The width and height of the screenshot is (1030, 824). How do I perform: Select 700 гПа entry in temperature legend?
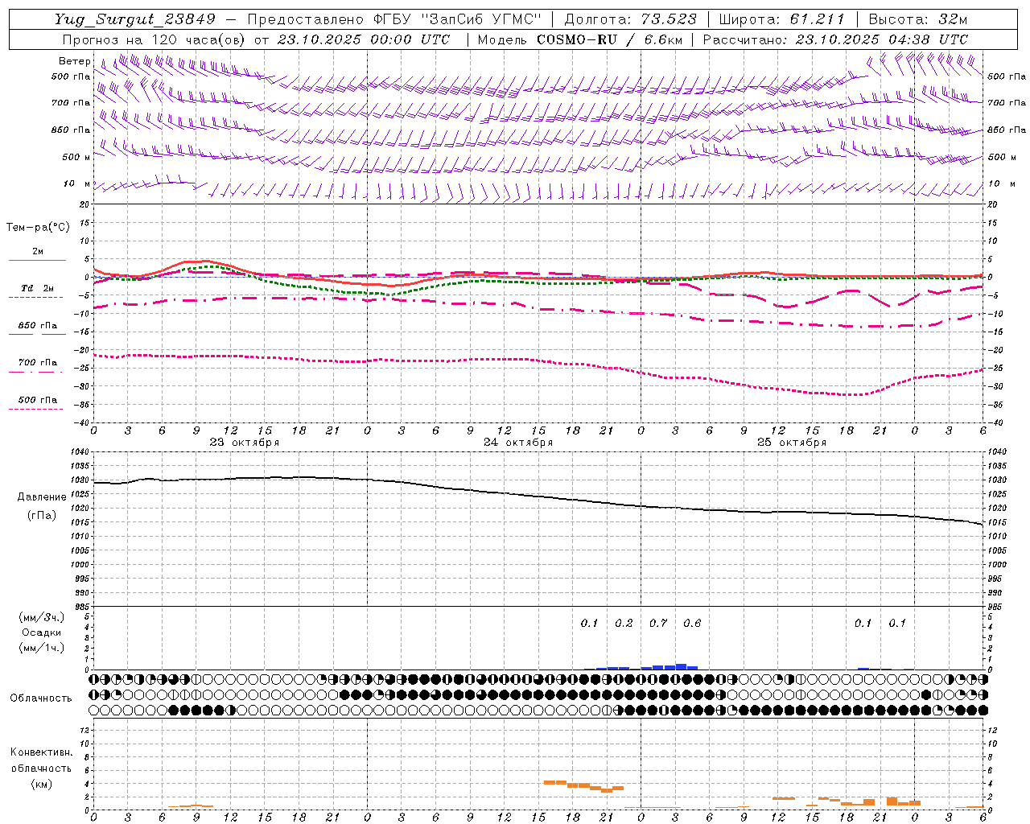pos(38,363)
